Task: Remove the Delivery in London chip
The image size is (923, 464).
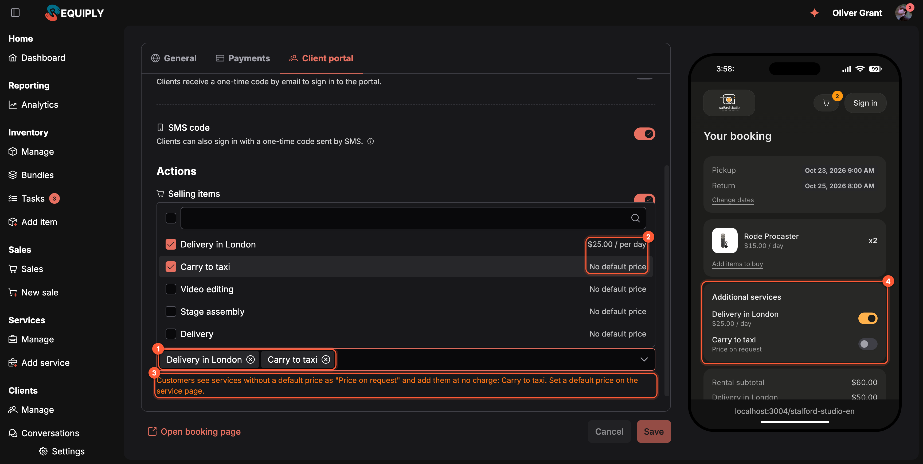Action: click(x=251, y=359)
